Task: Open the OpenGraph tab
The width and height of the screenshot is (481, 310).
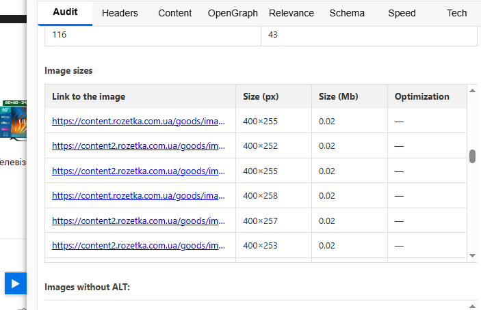Action: click(x=233, y=13)
